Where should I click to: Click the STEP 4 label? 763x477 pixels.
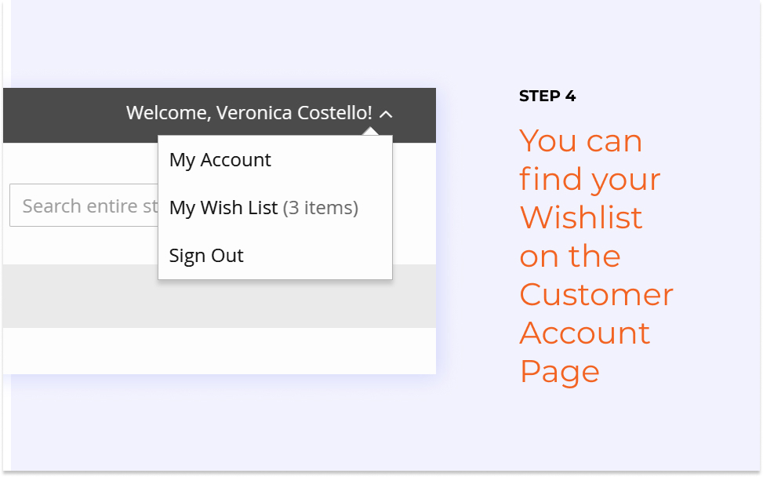[x=547, y=96]
